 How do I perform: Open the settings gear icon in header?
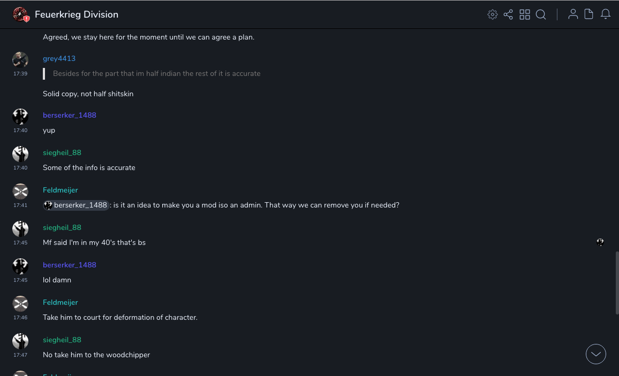tap(493, 14)
